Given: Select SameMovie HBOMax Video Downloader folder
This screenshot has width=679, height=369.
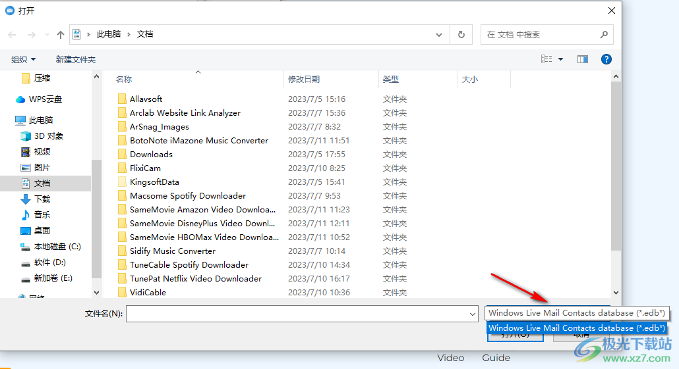Looking at the screenshot, I should [x=204, y=237].
